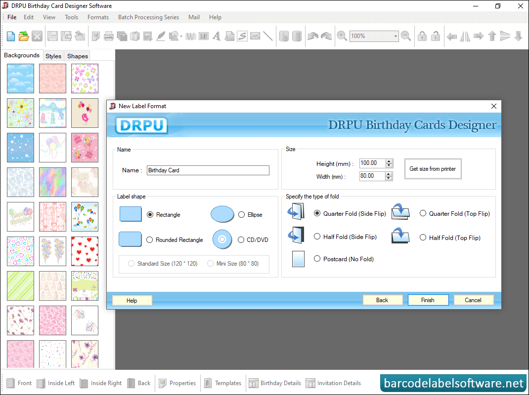Viewport: 529px width, 395px height.
Task: Pick the green diagonal stripes background
Action: pyautogui.click(x=21, y=286)
